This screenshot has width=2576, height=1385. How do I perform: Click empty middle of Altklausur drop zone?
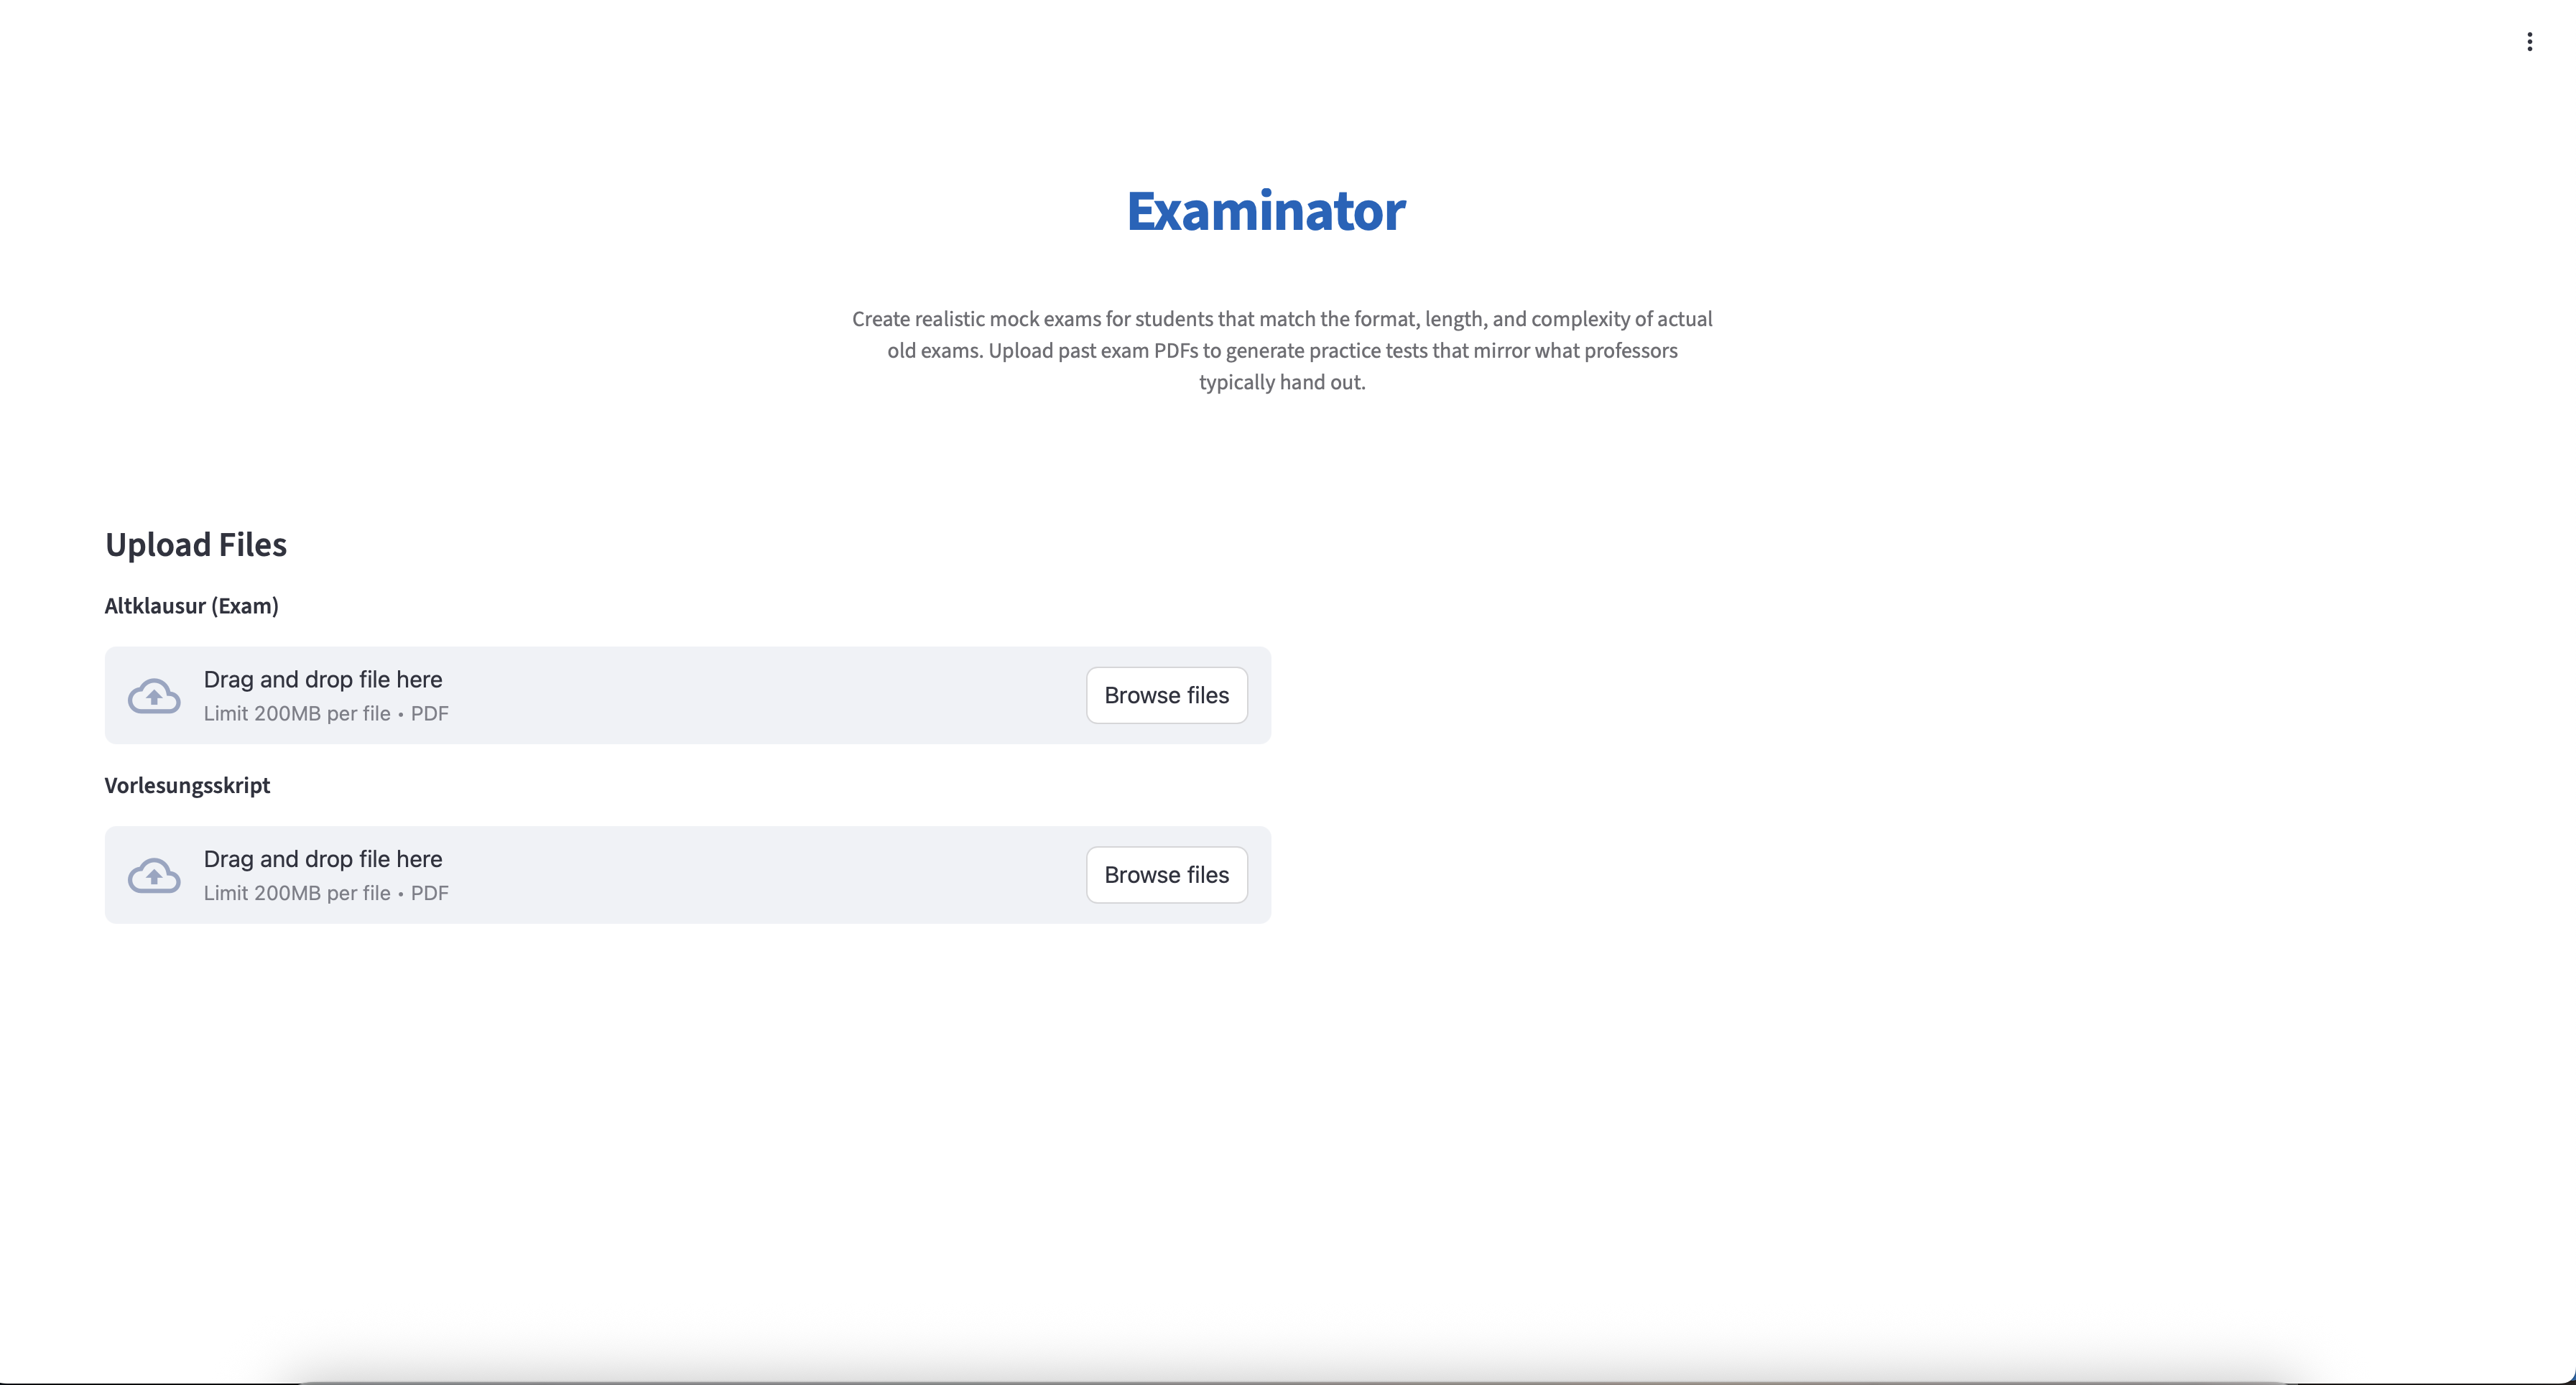pos(760,696)
